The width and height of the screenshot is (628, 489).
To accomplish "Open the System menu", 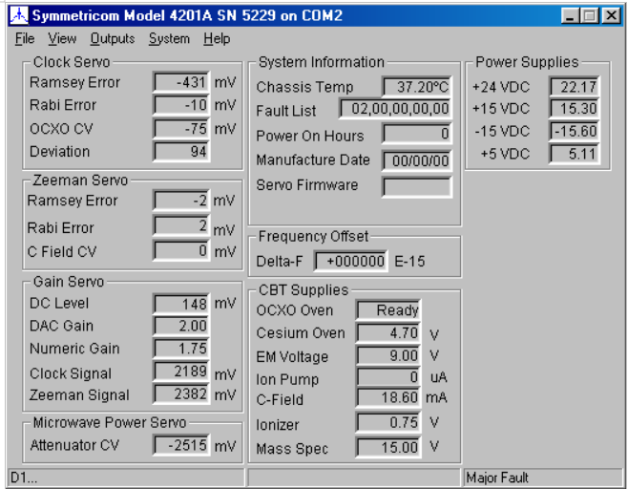I will coord(169,39).
